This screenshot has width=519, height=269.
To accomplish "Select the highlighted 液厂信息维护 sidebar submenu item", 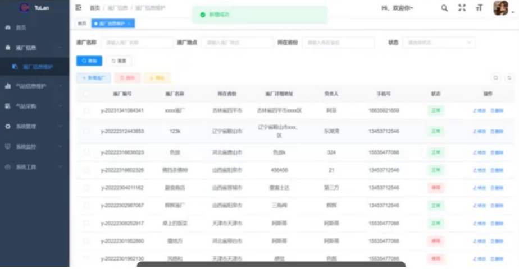I will click(x=34, y=67).
